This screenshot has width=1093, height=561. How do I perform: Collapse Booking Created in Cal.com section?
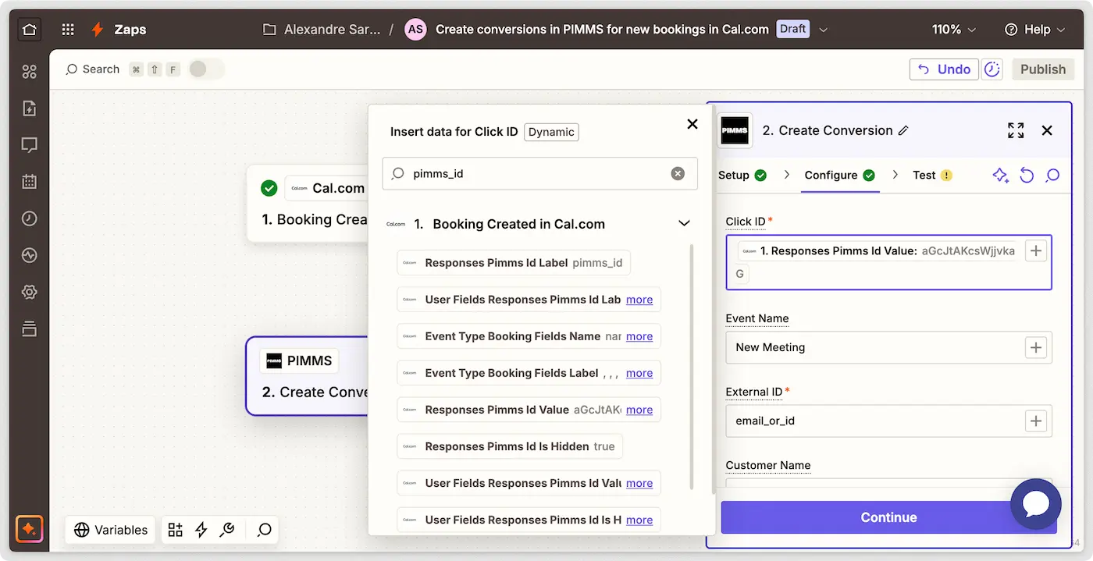[684, 224]
